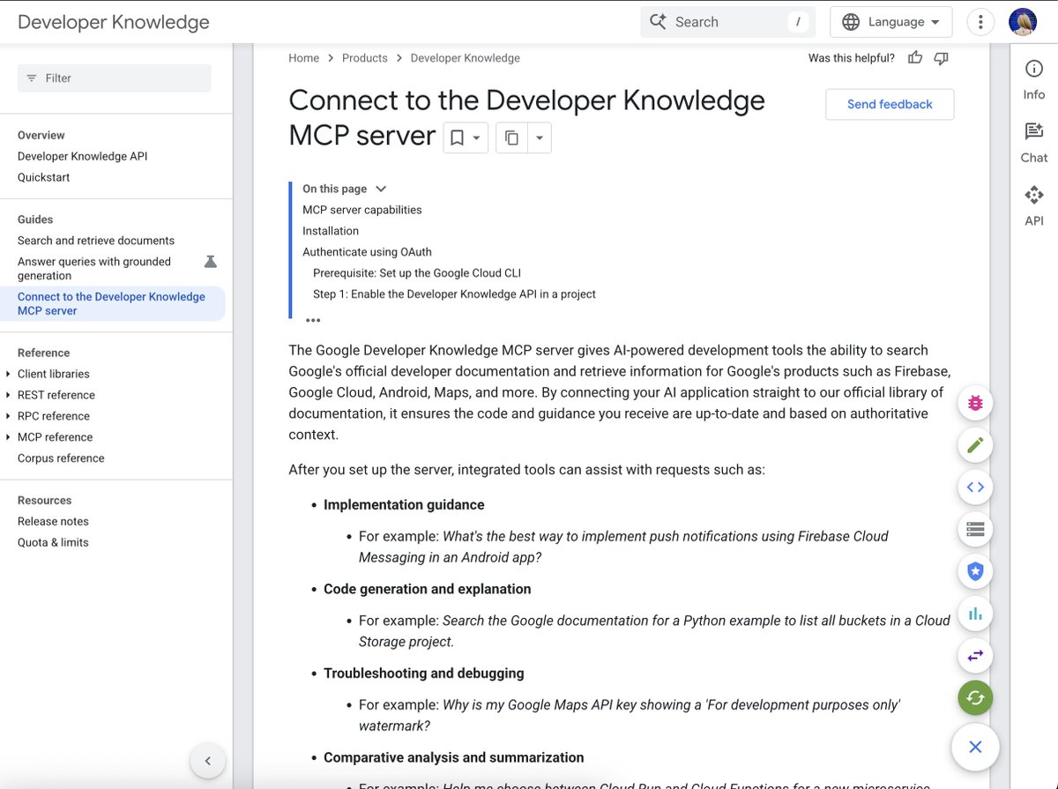Click the Troubleshooting and debugging bullet text

tap(424, 674)
